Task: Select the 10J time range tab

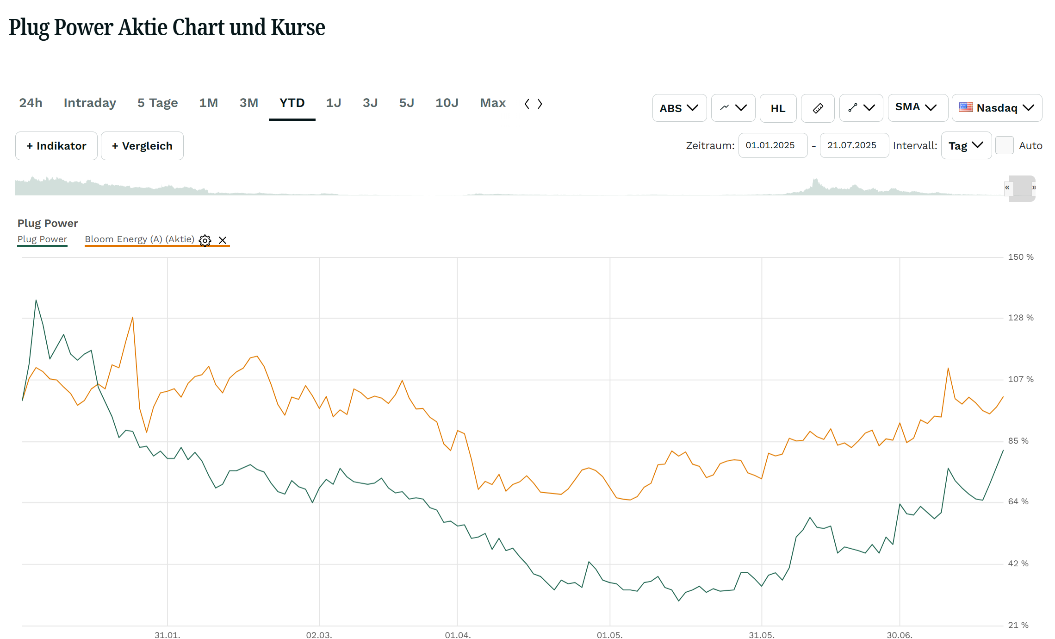Action: (447, 103)
